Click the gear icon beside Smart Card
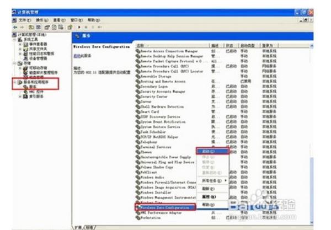 (x=138, y=112)
